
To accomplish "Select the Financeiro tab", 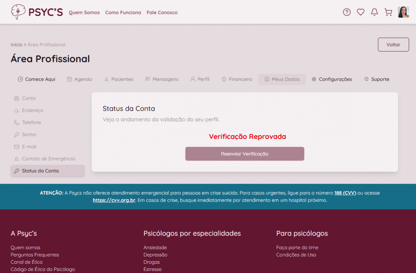I will [237, 79].
